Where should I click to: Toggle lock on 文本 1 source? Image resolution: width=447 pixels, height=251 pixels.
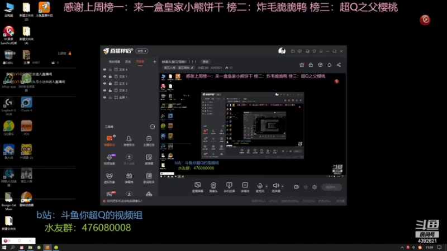(110, 76)
